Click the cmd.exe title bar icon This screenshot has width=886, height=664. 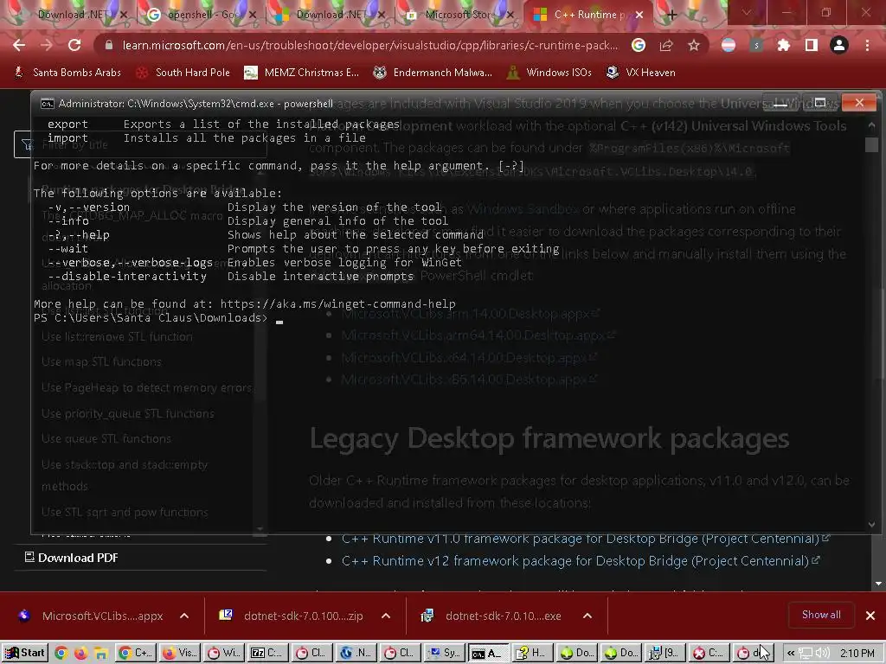48,104
